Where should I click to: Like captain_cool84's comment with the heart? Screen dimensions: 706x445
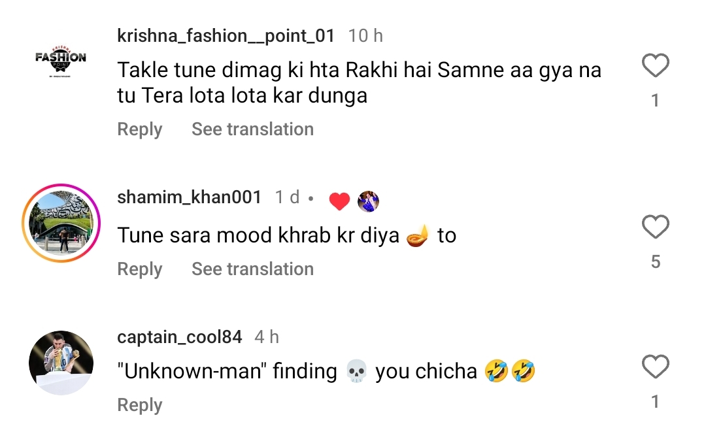click(x=655, y=367)
